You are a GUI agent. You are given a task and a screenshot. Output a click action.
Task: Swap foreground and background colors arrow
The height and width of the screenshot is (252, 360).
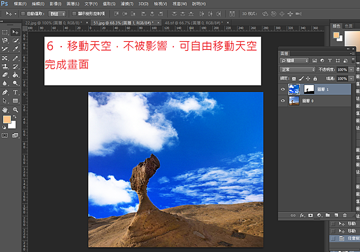(14, 117)
